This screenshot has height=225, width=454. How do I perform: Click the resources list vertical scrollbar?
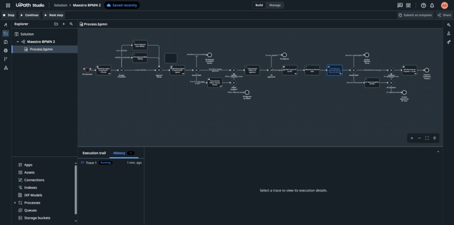pos(76,189)
